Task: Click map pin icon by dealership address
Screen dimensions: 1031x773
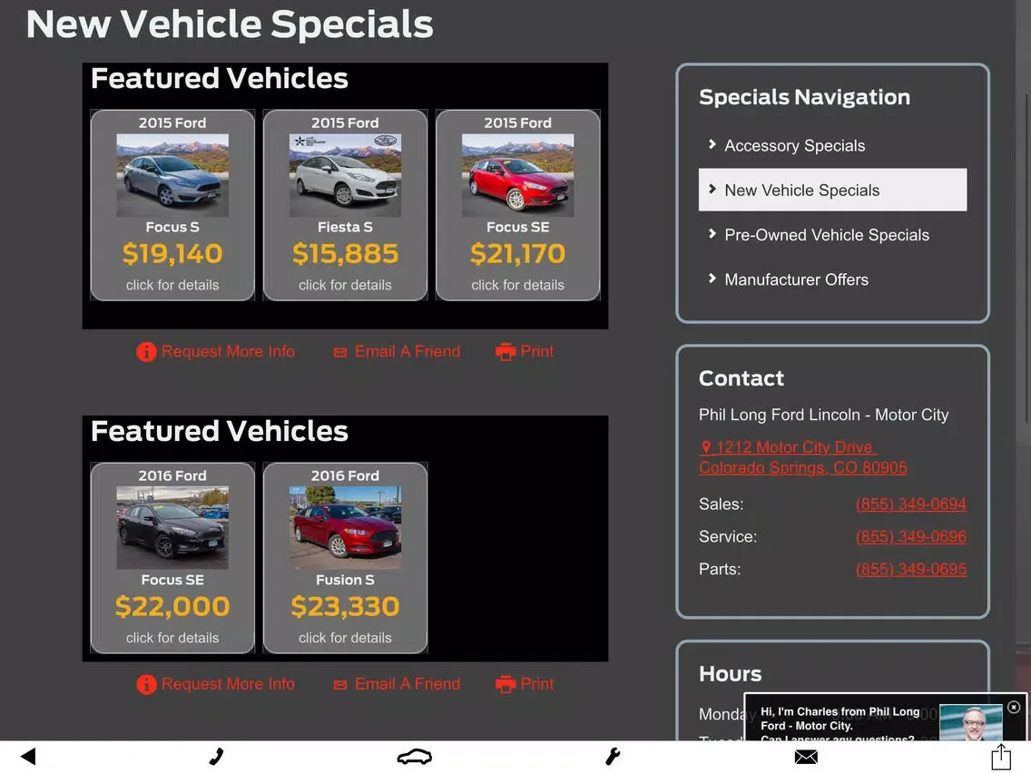Action: click(705, 447)
